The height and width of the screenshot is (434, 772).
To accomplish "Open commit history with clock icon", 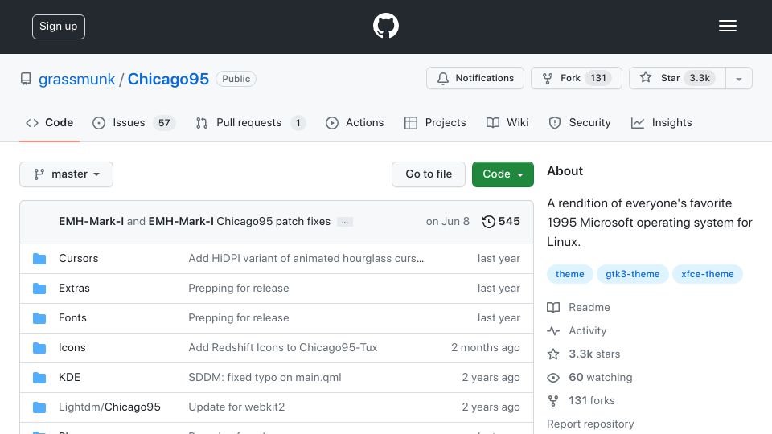I will pos(501,222).
